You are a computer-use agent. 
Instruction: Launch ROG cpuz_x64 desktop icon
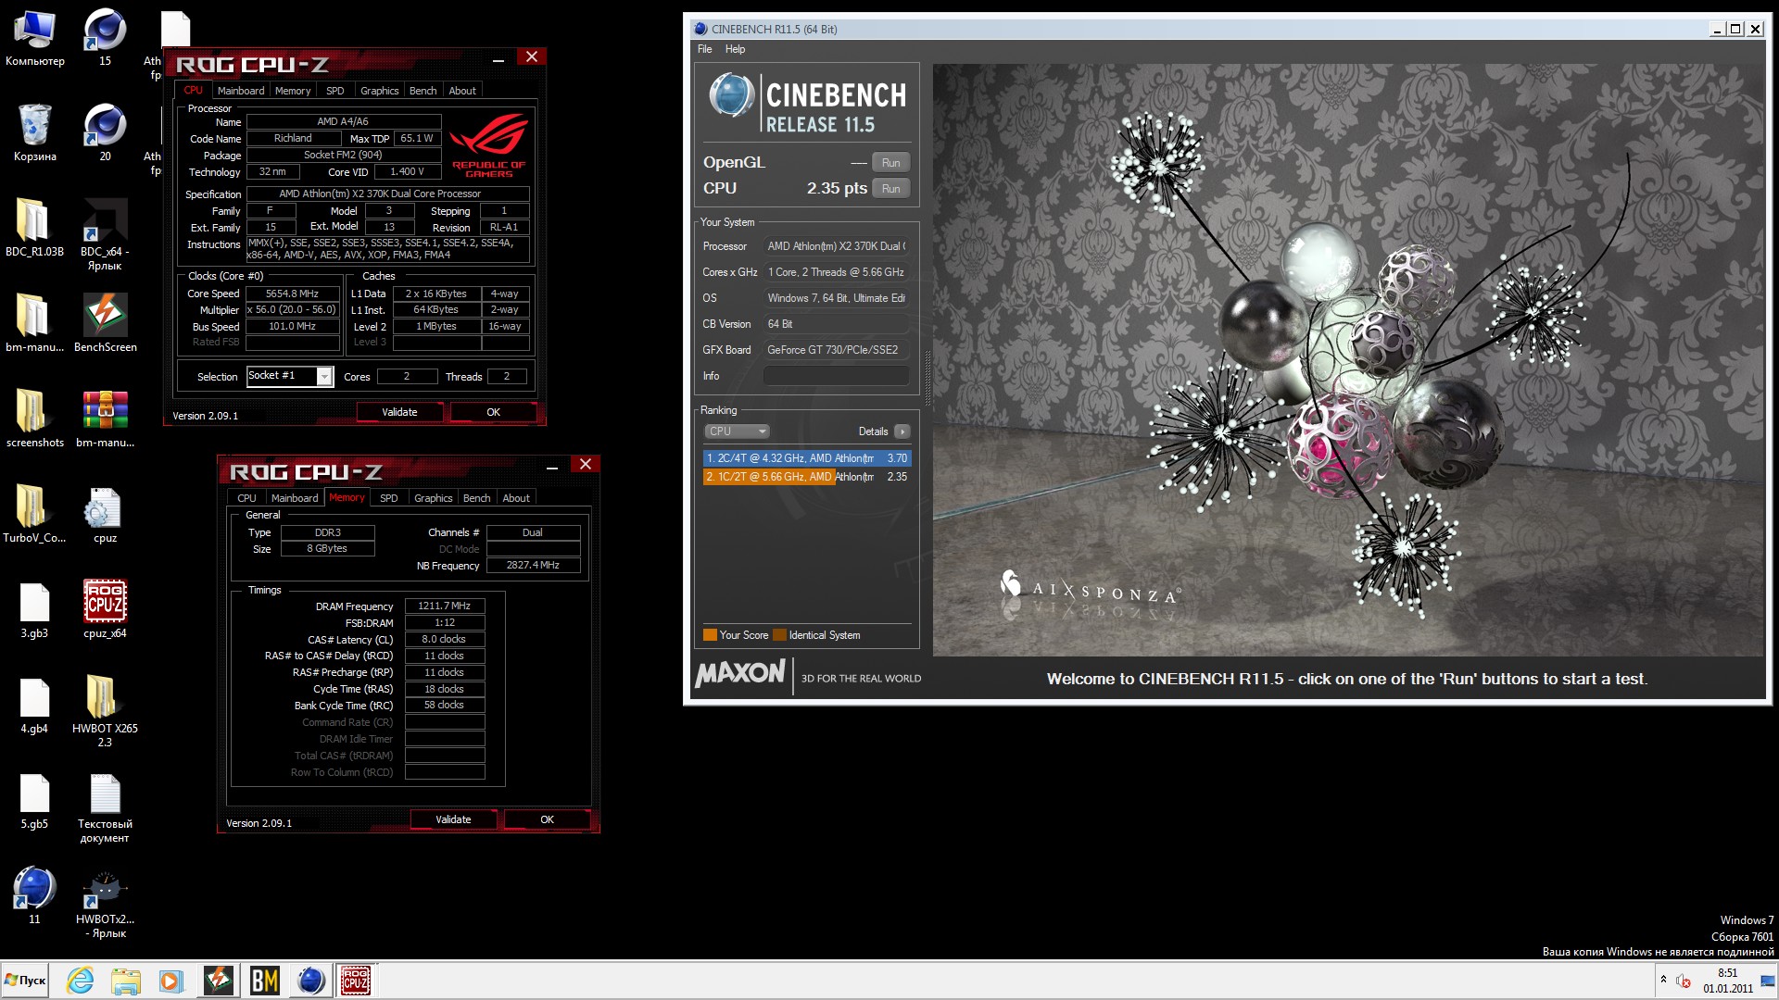[105, 609]
